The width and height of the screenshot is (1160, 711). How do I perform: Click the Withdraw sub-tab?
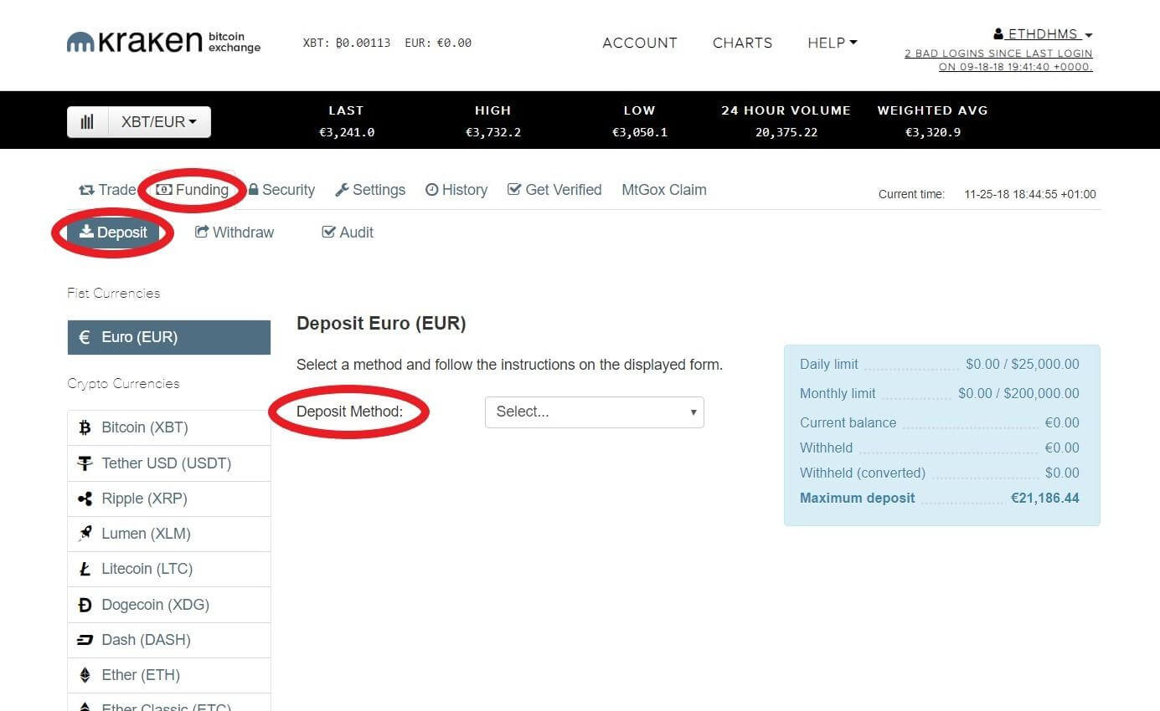[235, 233]
